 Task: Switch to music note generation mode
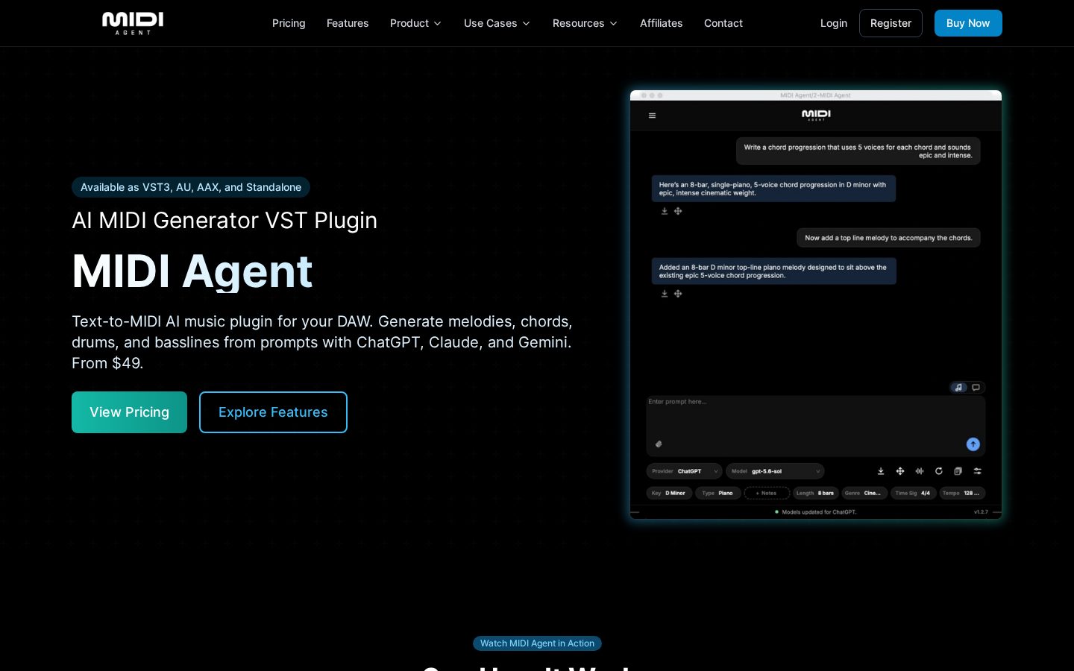(959, 388)
